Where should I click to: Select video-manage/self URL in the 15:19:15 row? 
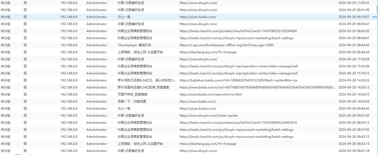[239, 73]
